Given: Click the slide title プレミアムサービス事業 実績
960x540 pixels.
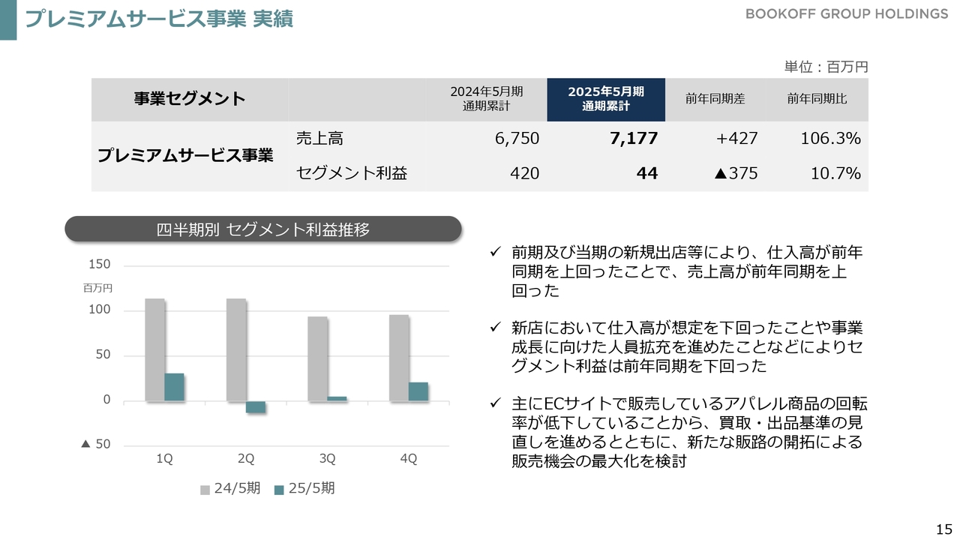Looking at the screenshot, I should tap(159, 19).
